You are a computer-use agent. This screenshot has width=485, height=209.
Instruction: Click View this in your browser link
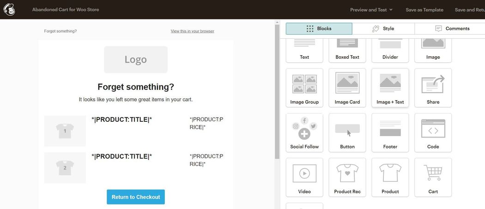pyautogui.click(x=193, y=31)
